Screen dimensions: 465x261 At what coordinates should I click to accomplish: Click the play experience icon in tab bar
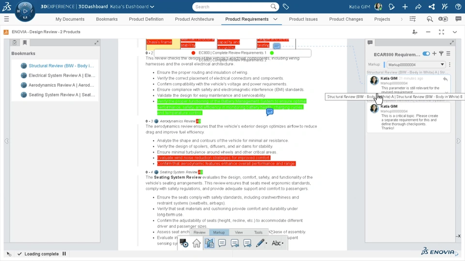pyautogui.click(x=443, y=19)
